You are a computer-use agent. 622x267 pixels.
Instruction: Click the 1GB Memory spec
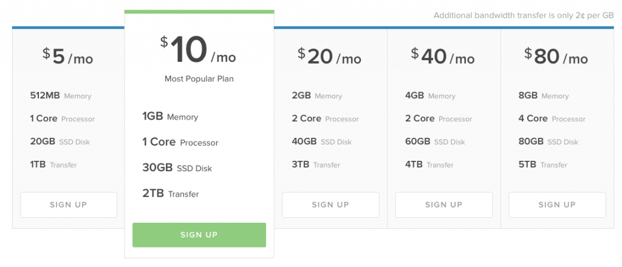pos(170,117)
